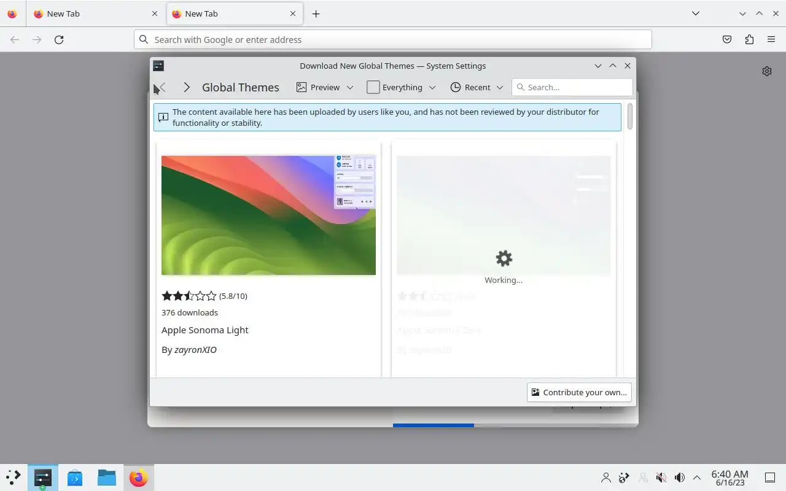Click the user account tray icon
786x491 pixels.
coord(606,477)
